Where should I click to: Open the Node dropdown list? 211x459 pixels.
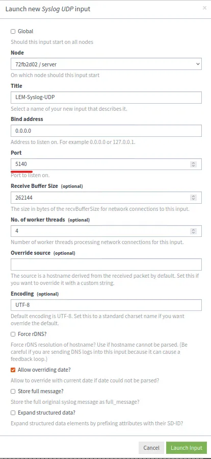106,64
